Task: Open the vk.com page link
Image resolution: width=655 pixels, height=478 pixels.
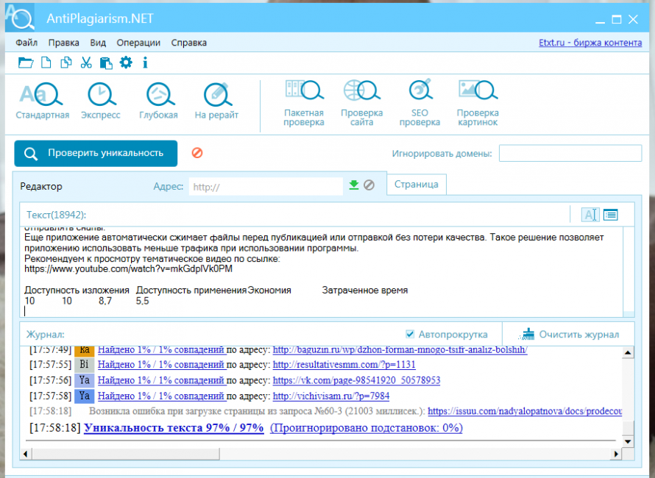Action: tap(356, 380)
